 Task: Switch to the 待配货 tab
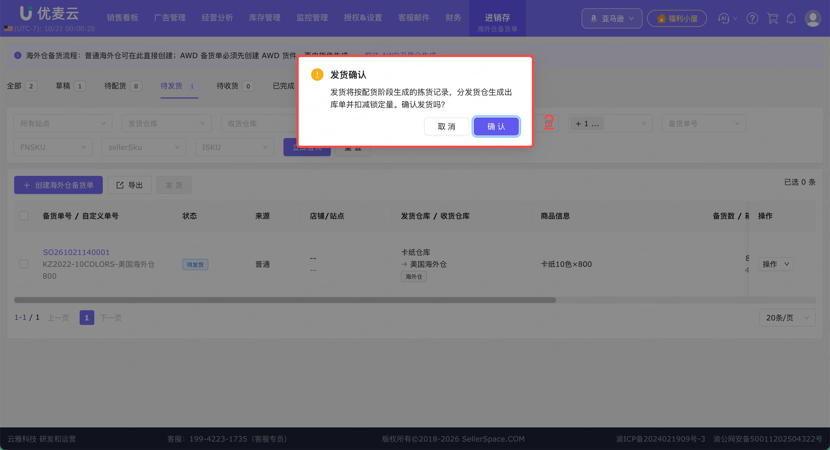pyautogui.click(x=123, y=86)
